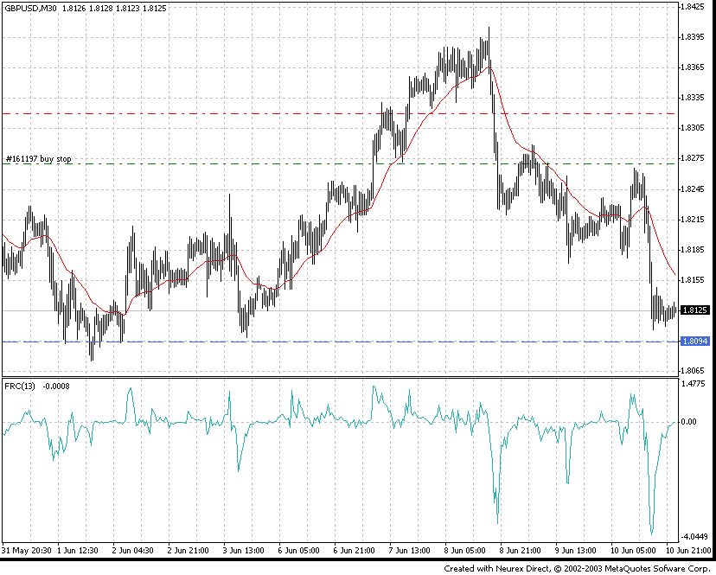Click the 1.8065 label on price axis
716x575 pixels.
pos(695,371)
